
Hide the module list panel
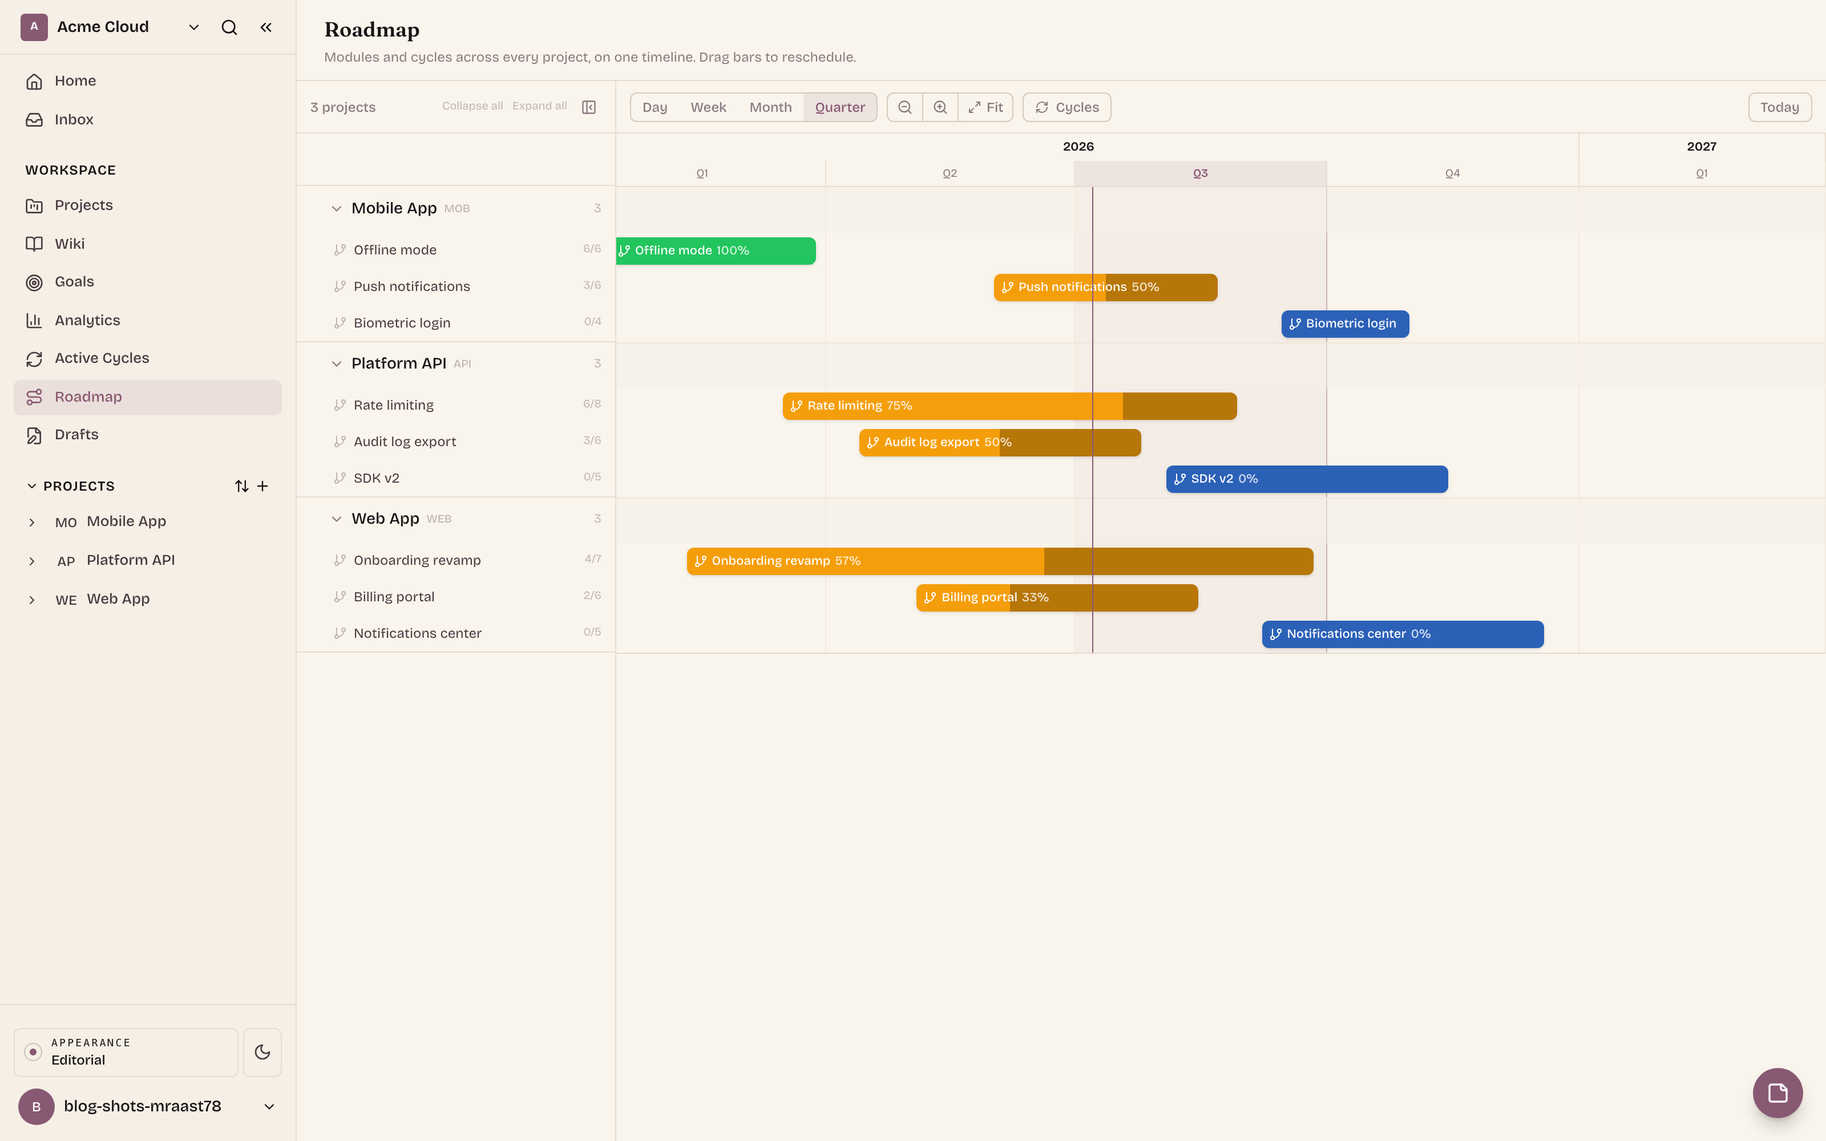[589, 107]
